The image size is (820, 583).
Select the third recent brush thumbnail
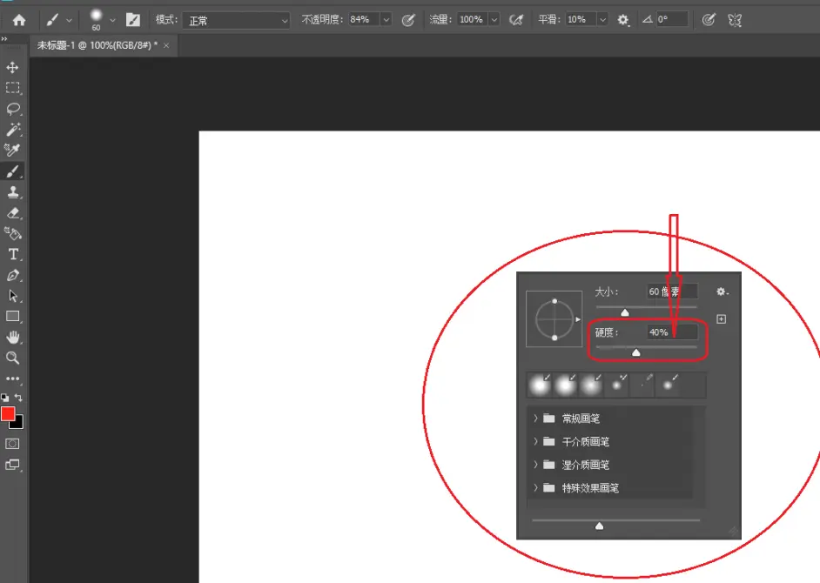pos(591,385)
